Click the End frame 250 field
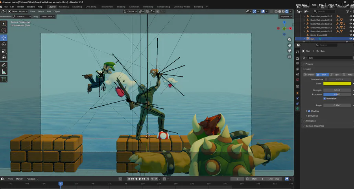 click(x=274, y=179)
